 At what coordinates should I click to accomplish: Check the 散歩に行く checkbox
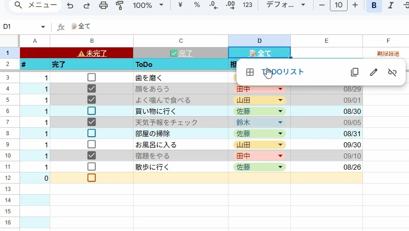coord(92,167)
